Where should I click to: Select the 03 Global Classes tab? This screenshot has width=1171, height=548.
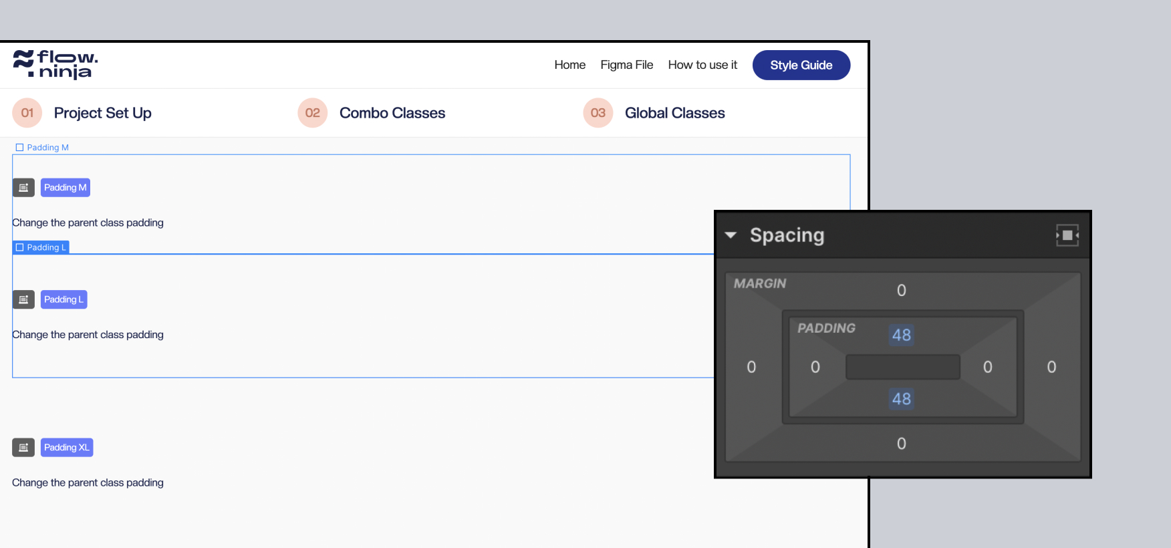654,113
